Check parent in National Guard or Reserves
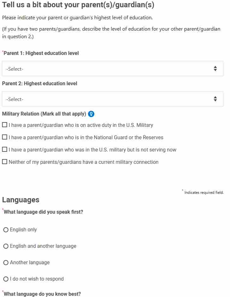Screen dimensions: 230x297 (4, 137)
